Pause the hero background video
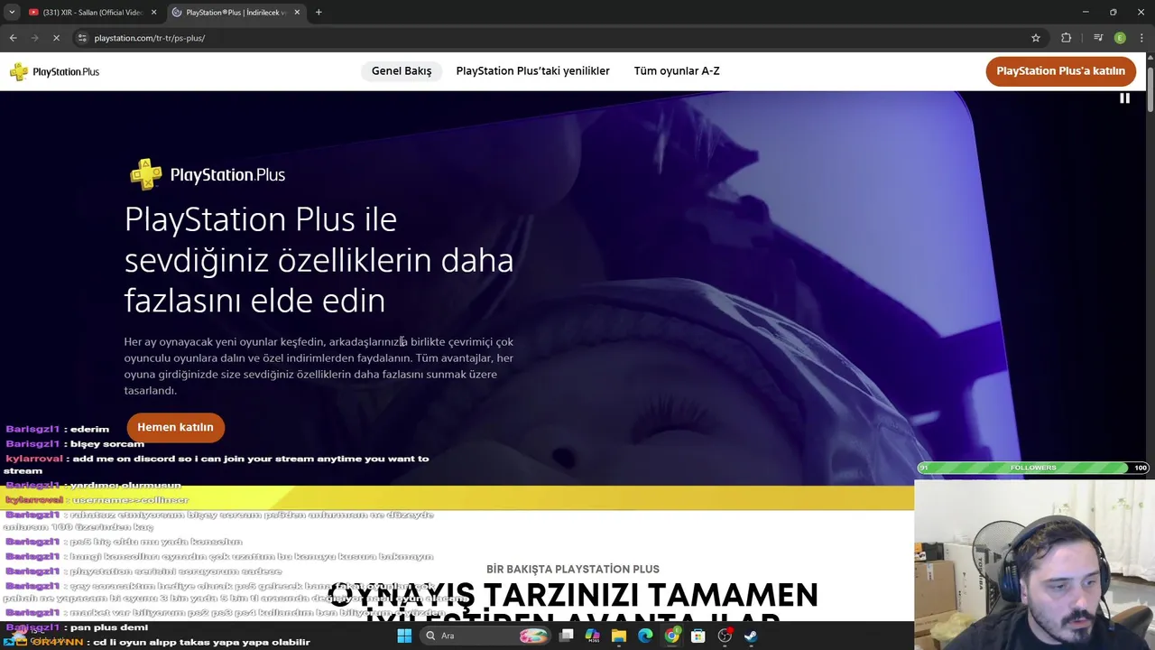 click(1124, 98)
